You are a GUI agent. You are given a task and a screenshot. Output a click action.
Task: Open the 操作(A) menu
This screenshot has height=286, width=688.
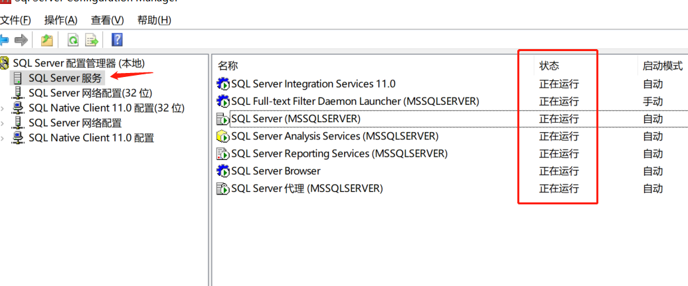click(61, 20)
